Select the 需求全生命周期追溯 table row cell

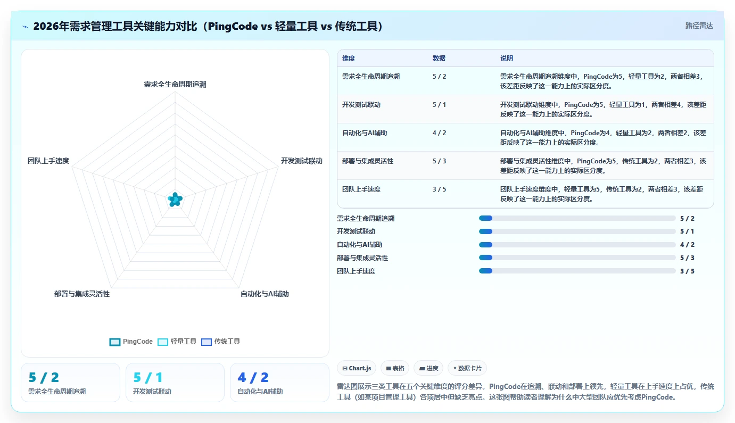coord(371,76)
